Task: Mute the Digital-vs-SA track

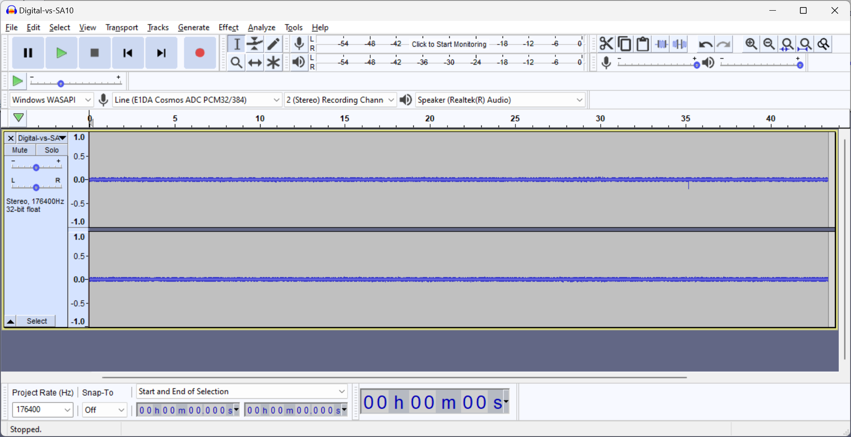Action: click(x=20, y=150)
